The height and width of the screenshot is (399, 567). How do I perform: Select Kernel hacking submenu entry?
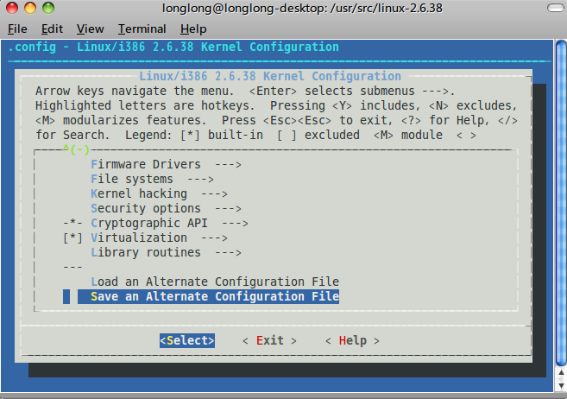159,194
